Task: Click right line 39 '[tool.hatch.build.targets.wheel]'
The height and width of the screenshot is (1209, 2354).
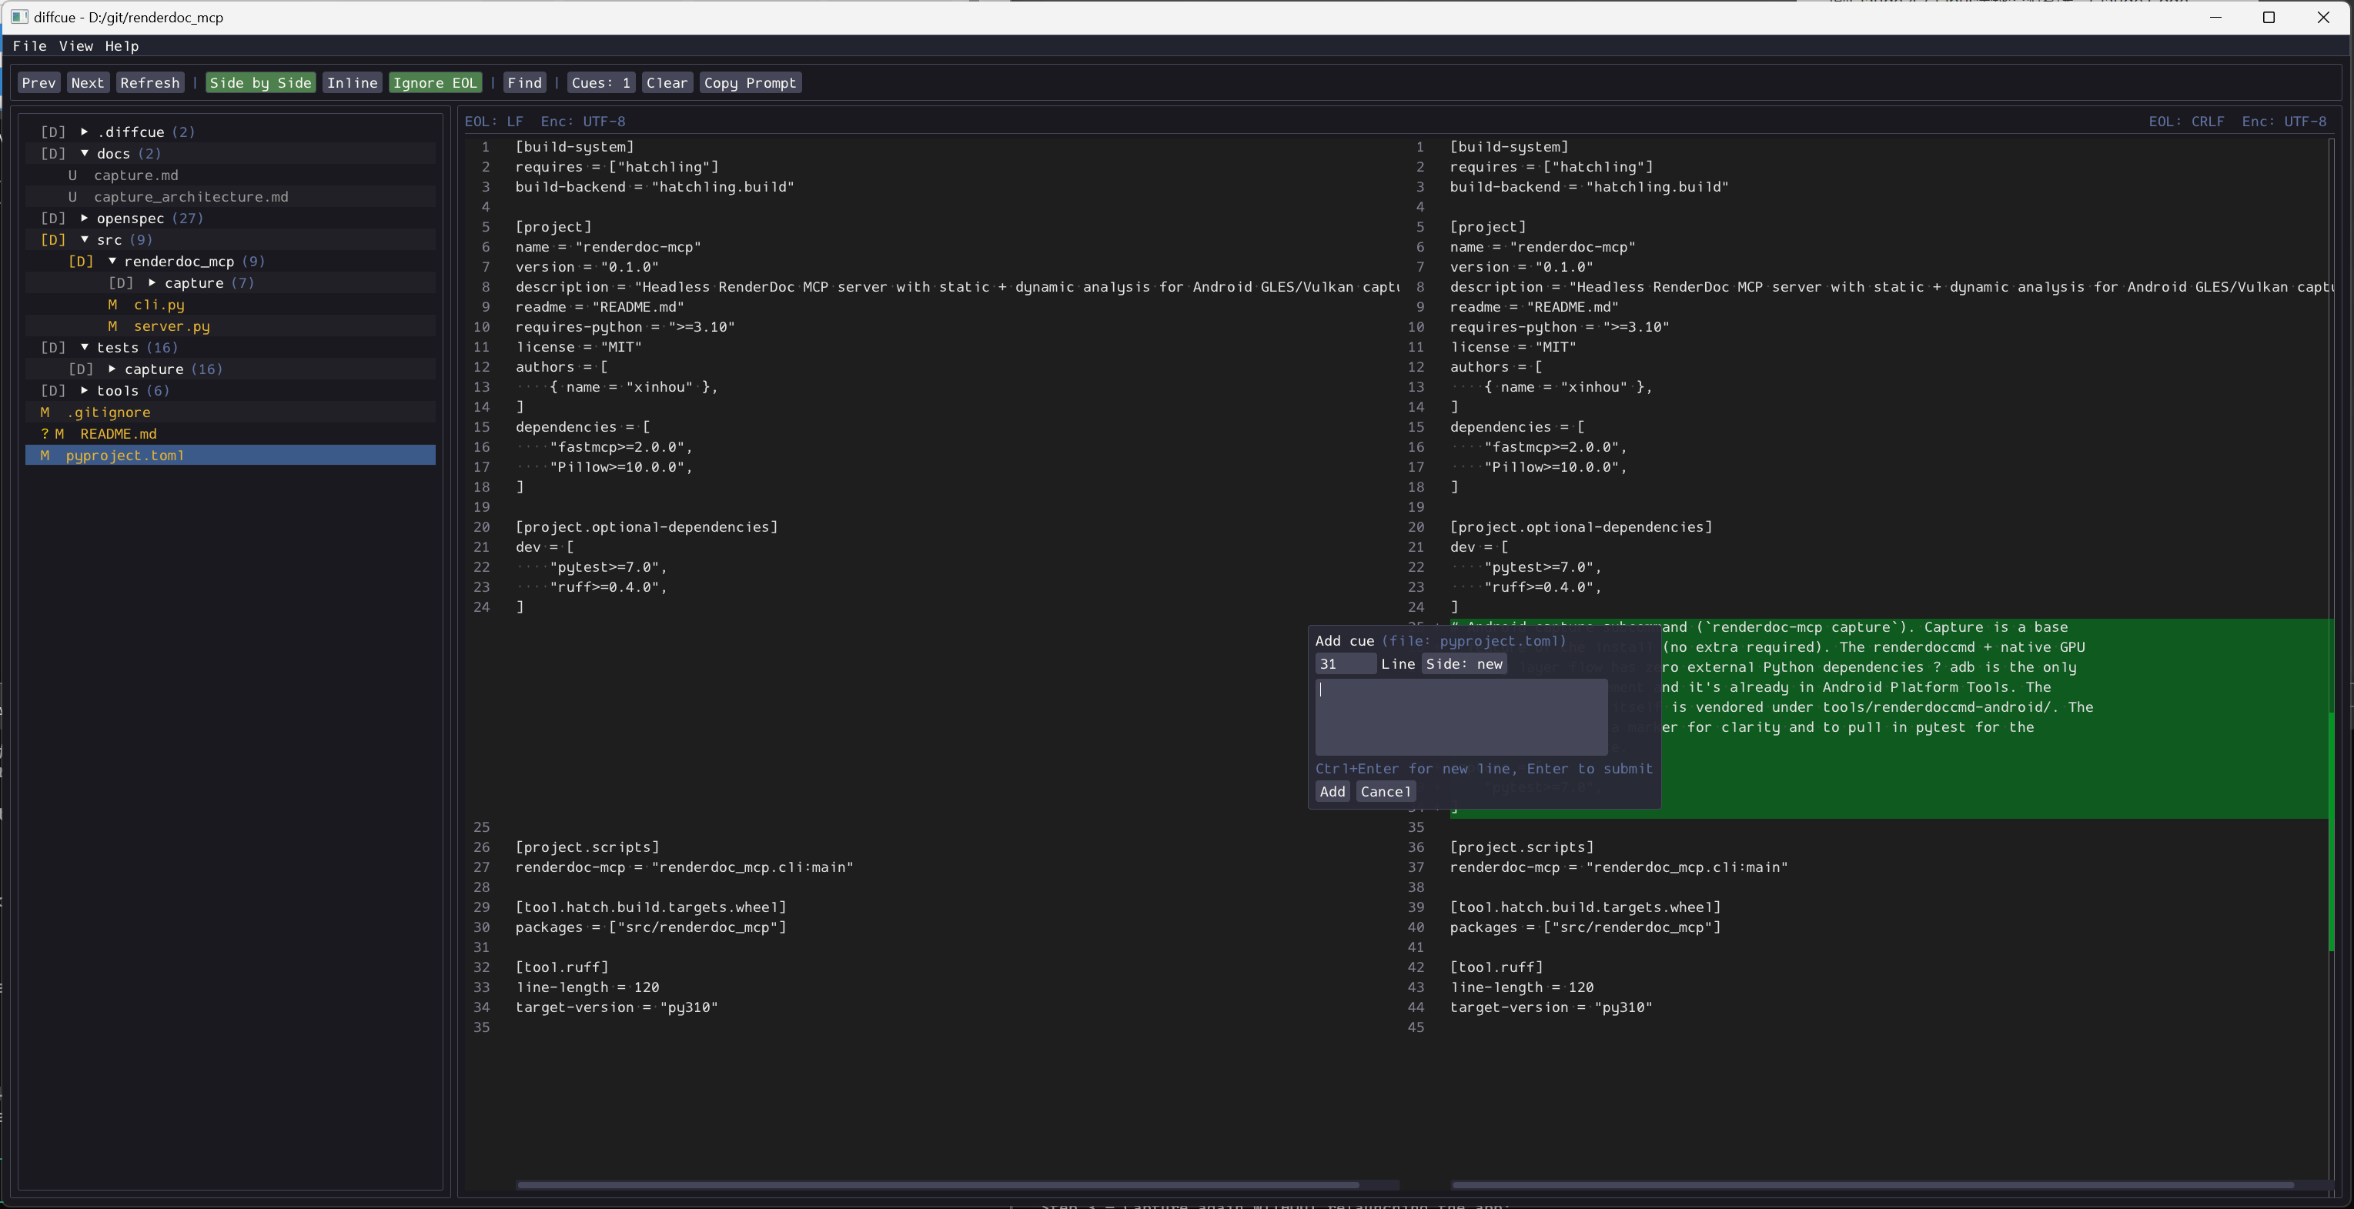Action: [1586, 907]
